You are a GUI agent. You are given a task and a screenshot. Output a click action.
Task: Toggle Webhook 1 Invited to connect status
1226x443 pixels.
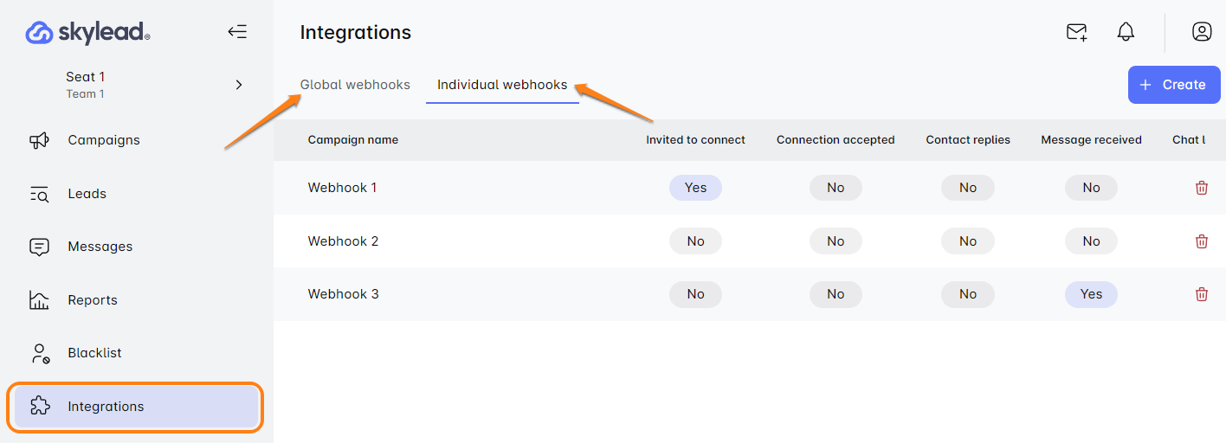(695, 188)
